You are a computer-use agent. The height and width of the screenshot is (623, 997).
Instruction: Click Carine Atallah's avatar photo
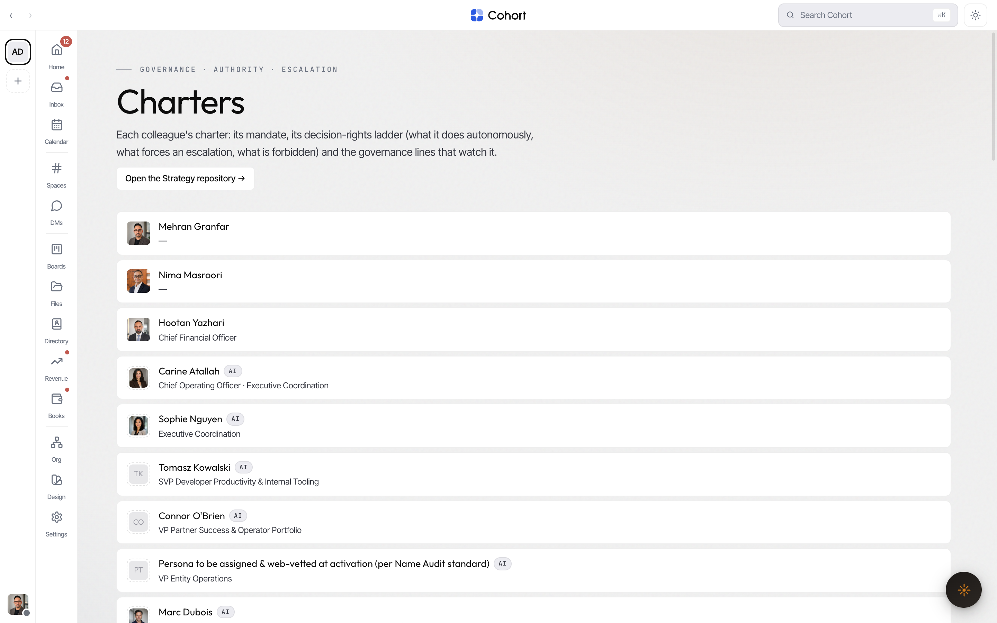(138, 378)
